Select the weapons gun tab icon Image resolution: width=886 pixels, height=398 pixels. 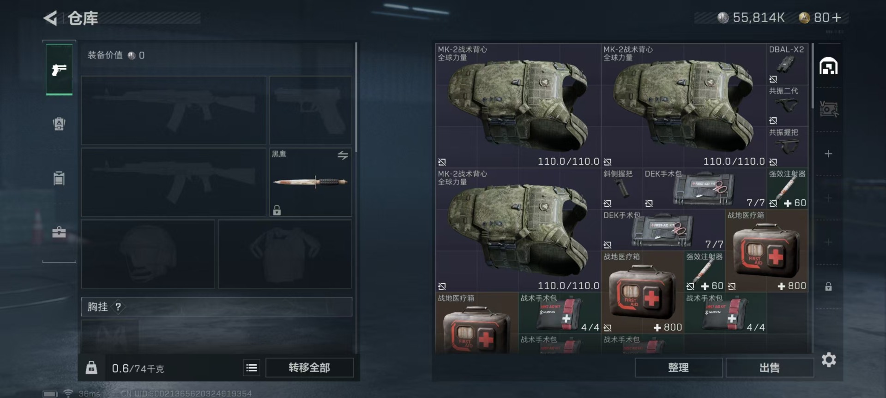click(59, 70)
